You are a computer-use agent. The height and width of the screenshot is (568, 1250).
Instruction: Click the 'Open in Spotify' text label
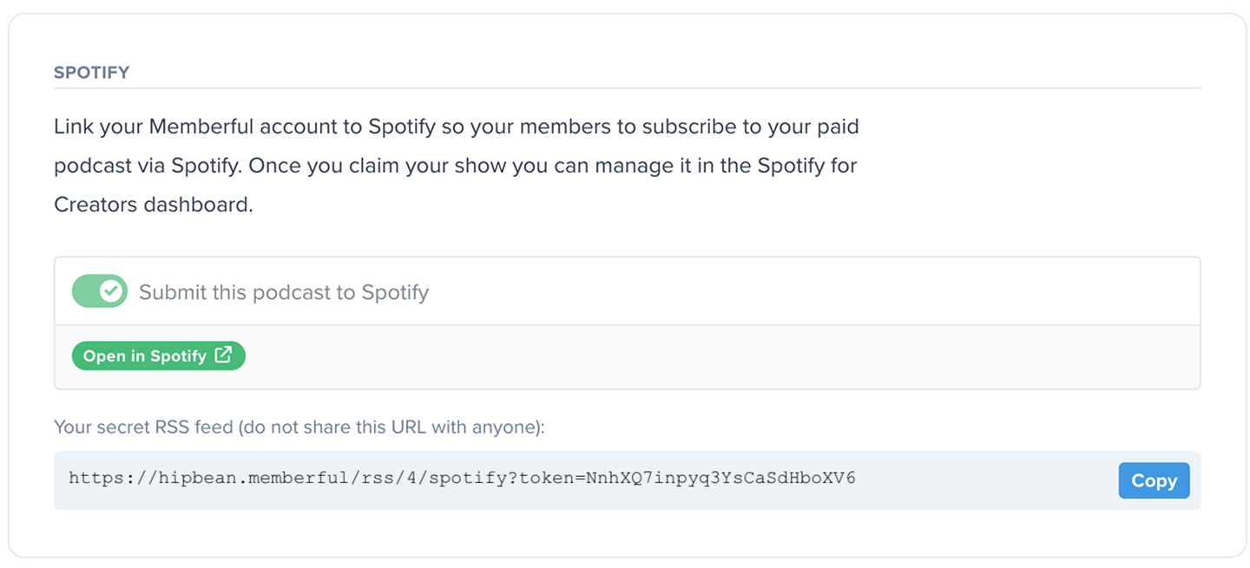pos(144,356)
